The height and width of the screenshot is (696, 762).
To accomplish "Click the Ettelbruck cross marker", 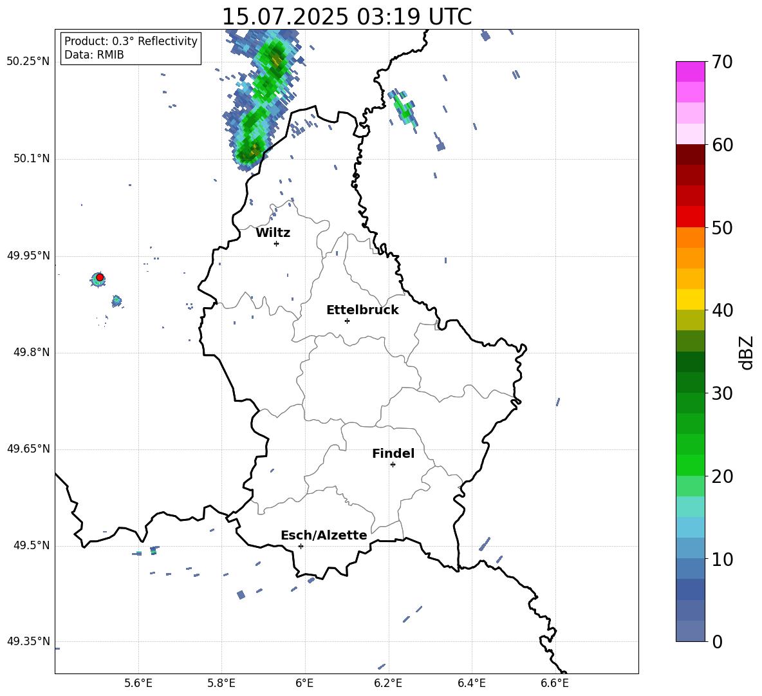I will (347, 321).
